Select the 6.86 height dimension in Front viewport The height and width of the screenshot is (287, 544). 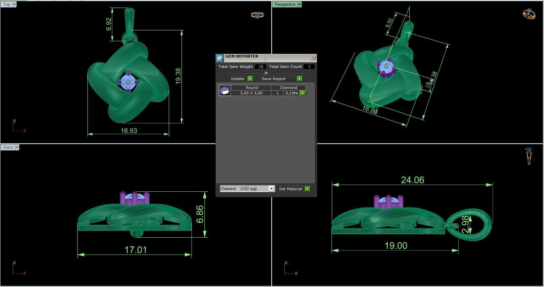coord(200,214)
